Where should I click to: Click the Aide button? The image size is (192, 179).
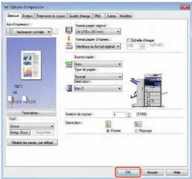tap(177, 172)
